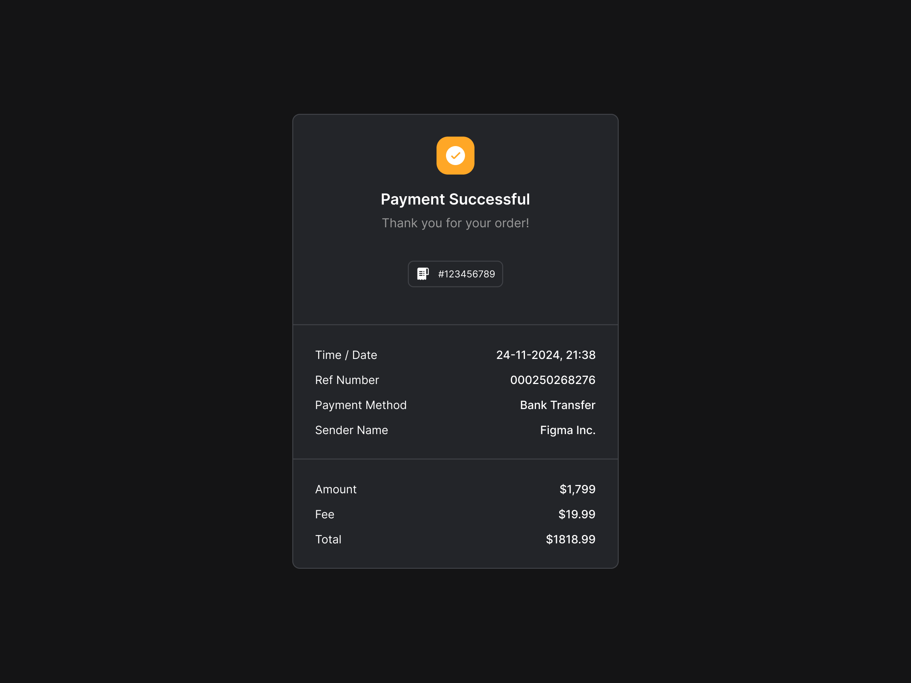Viewport: 911px width, 683px height.
Task: Click the Ref Number value 000250268276
Action: (x=553, y=379)
